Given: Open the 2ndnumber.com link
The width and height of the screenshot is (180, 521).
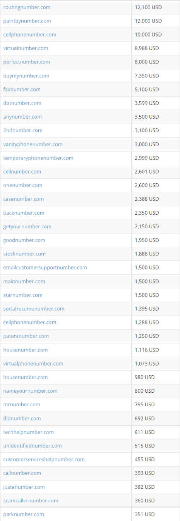Looking at the screenshot, I should [x=23, y=131].
